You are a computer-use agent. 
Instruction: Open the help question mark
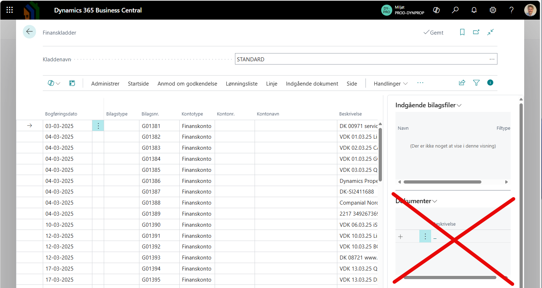click(511, 10)
